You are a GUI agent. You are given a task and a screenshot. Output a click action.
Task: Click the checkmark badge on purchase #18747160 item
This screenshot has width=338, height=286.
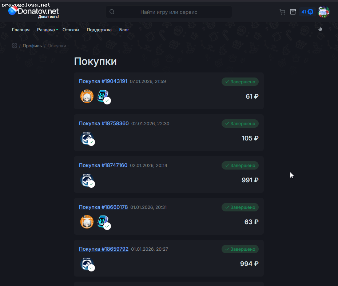pos(91,184)
